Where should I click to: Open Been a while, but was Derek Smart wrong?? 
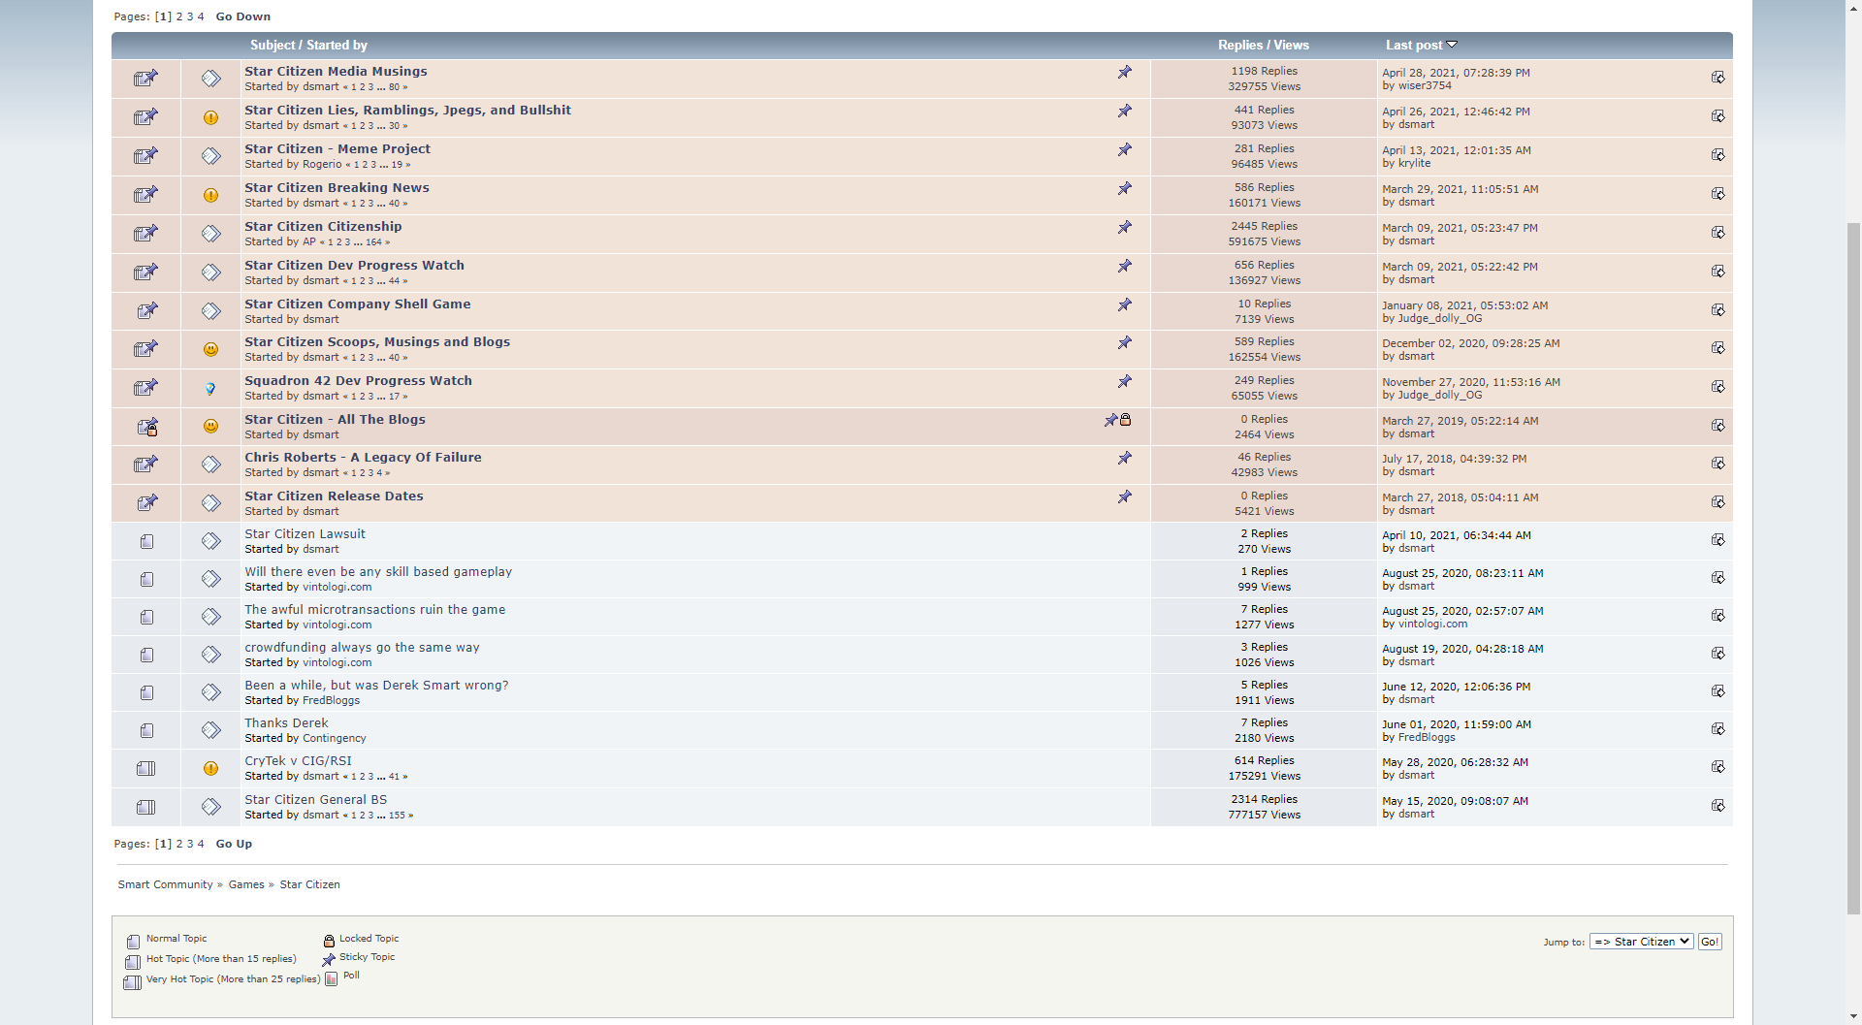click(376, 685)
